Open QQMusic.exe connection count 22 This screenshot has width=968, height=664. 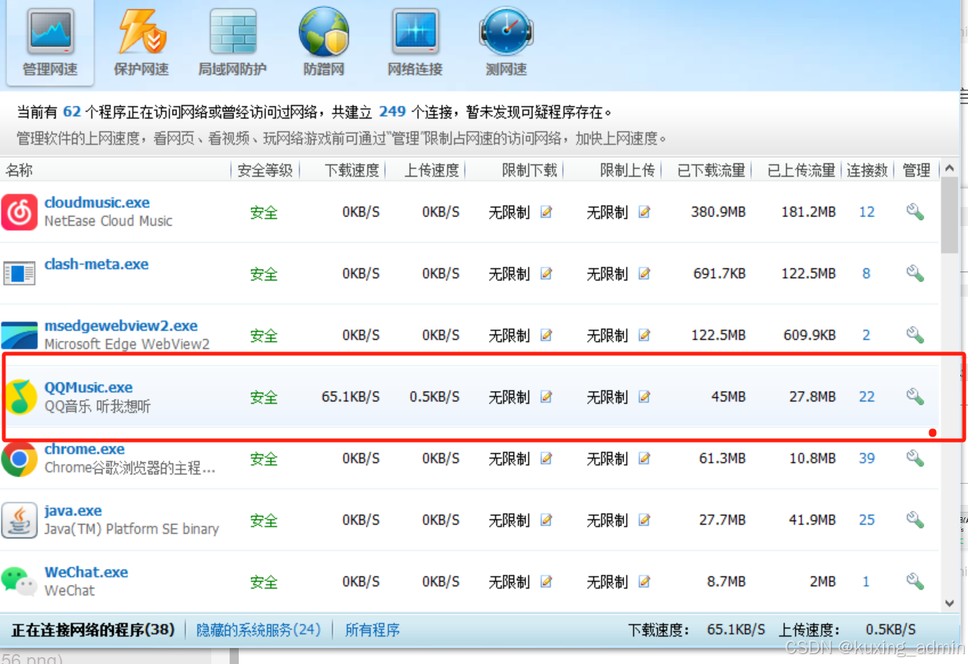(867, 397)
